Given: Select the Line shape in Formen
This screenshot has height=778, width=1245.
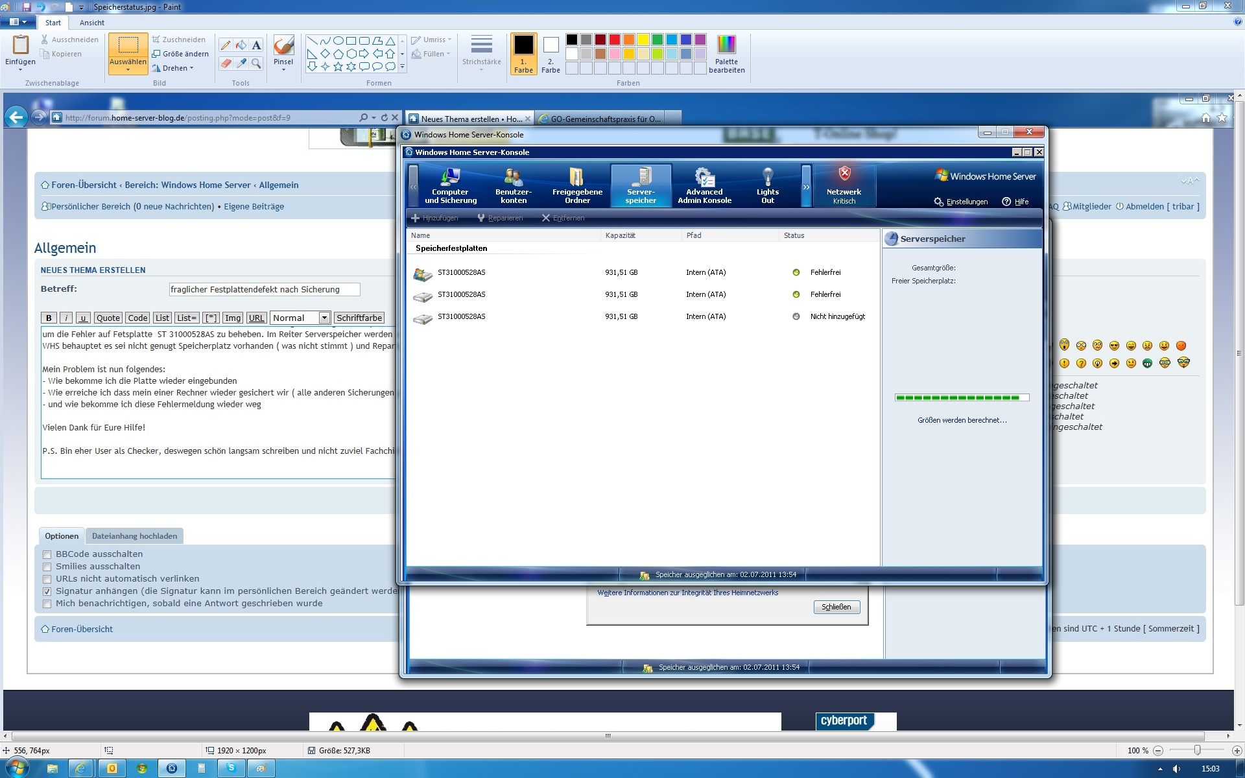Looking at the screenshot, I should [x=312, y=41].
